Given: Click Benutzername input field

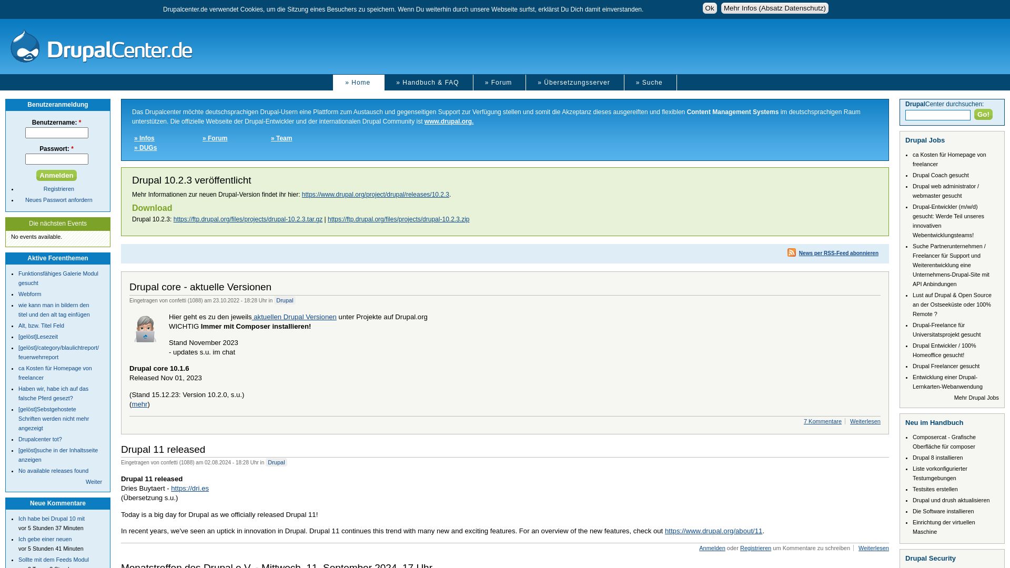Looking at the screenshot, I should 56,133.
